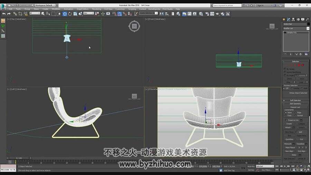This screenshot has width=311, height=175.
Task: Switch to the Hierarchy command panel tab
Action: pos(293,19)
